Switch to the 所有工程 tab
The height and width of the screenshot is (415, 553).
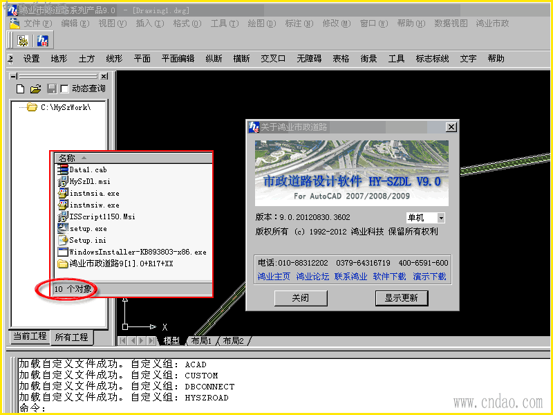coord(71,337)
